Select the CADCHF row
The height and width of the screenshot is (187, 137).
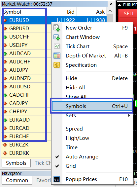click(26, 95)
